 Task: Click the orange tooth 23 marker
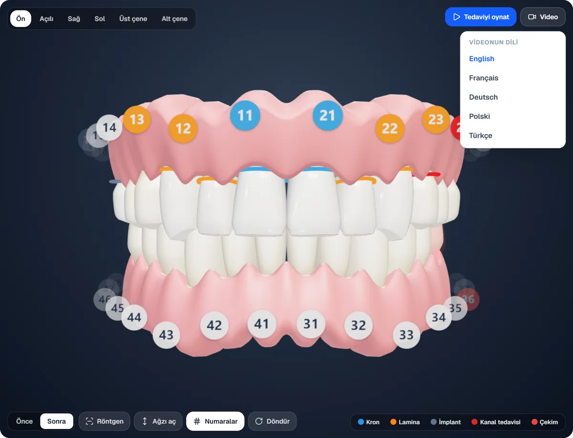click(436, 119)
